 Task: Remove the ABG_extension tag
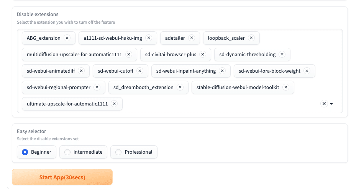coord(67,38)
